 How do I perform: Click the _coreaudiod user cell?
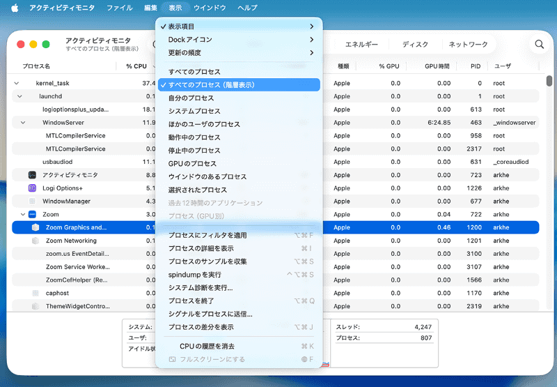point(511,162)
